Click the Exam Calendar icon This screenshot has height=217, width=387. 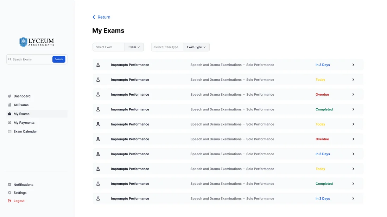coord(9,131)
